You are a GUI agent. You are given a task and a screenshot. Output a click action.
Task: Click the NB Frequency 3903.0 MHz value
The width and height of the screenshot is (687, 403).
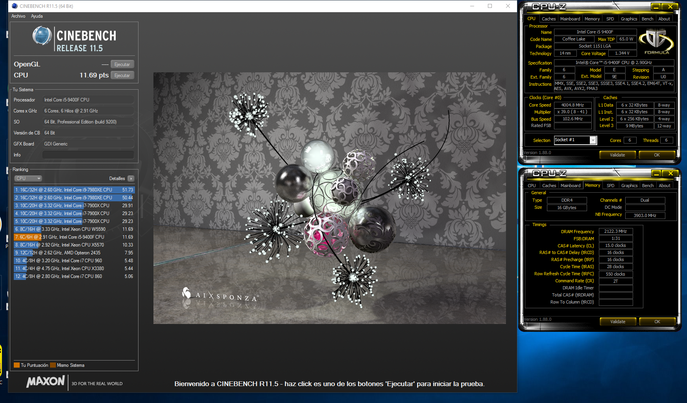(645, 215)
